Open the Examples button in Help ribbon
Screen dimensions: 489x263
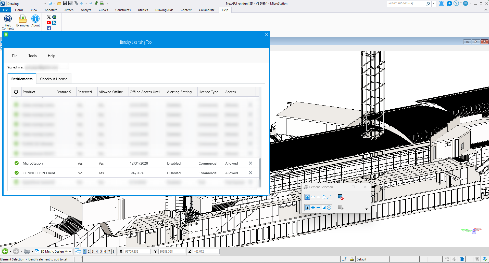[23, 21]
